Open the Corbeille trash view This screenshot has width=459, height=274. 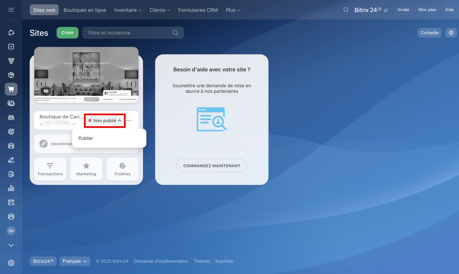pyautogui.click(x=430, y=33)
